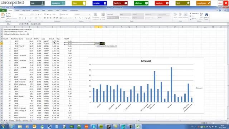Screen dimensions: 229x129
Task: Open the Chromperfect system settings
Action: [x=162, y=3]
